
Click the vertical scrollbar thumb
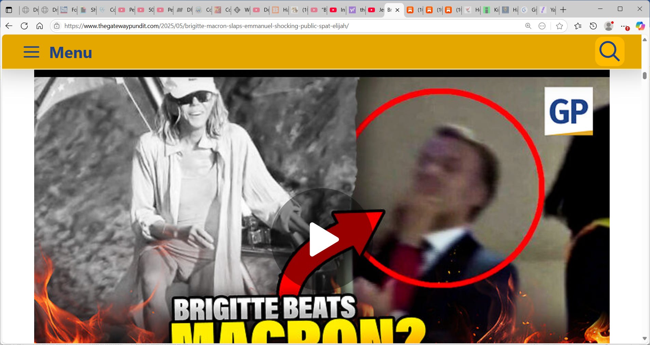tap(645, 75)
